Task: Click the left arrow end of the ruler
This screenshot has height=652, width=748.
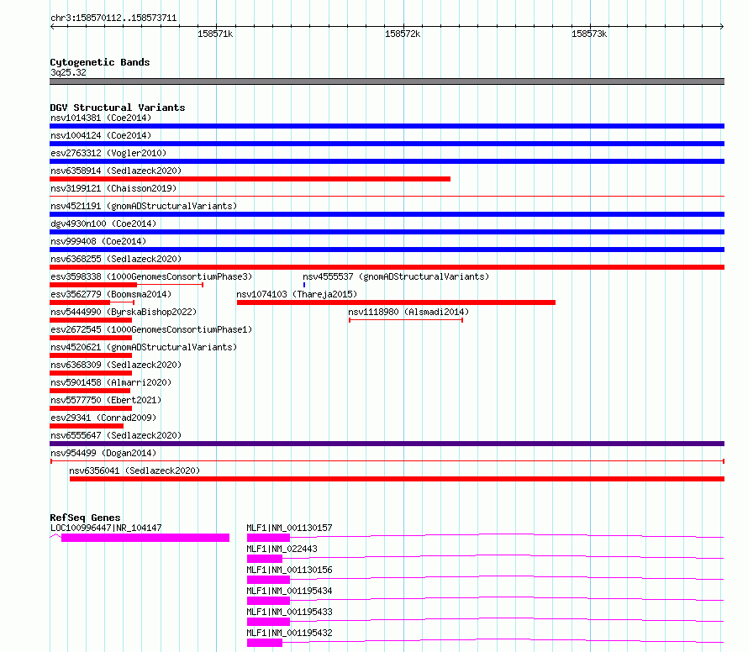Action: (x=52, y=27)
